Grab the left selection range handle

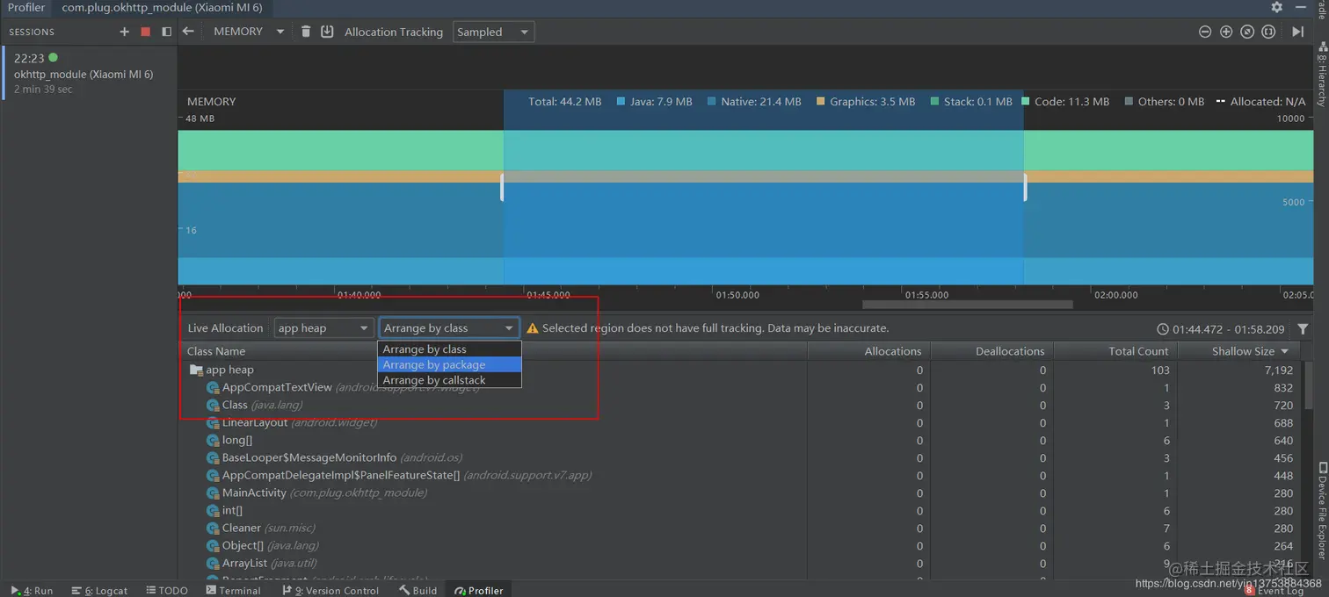tap(503, 187)
